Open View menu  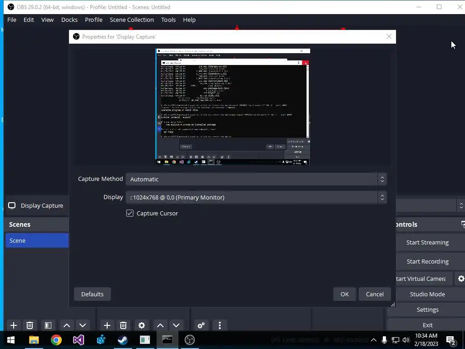pyautogui.click(x=47, y=20)
